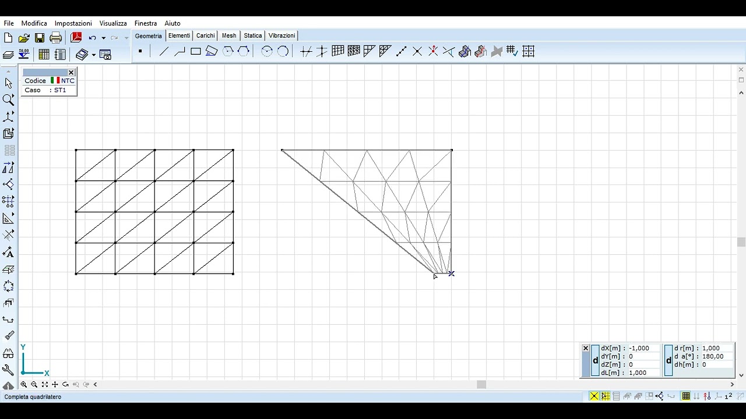
Task: Print using the printer icon
Action: 56,38
